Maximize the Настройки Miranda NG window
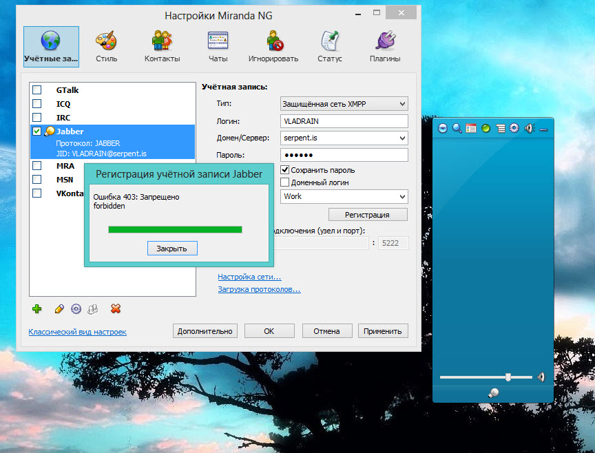The width and height of the screenshot is (595, 453). (377, 12)
